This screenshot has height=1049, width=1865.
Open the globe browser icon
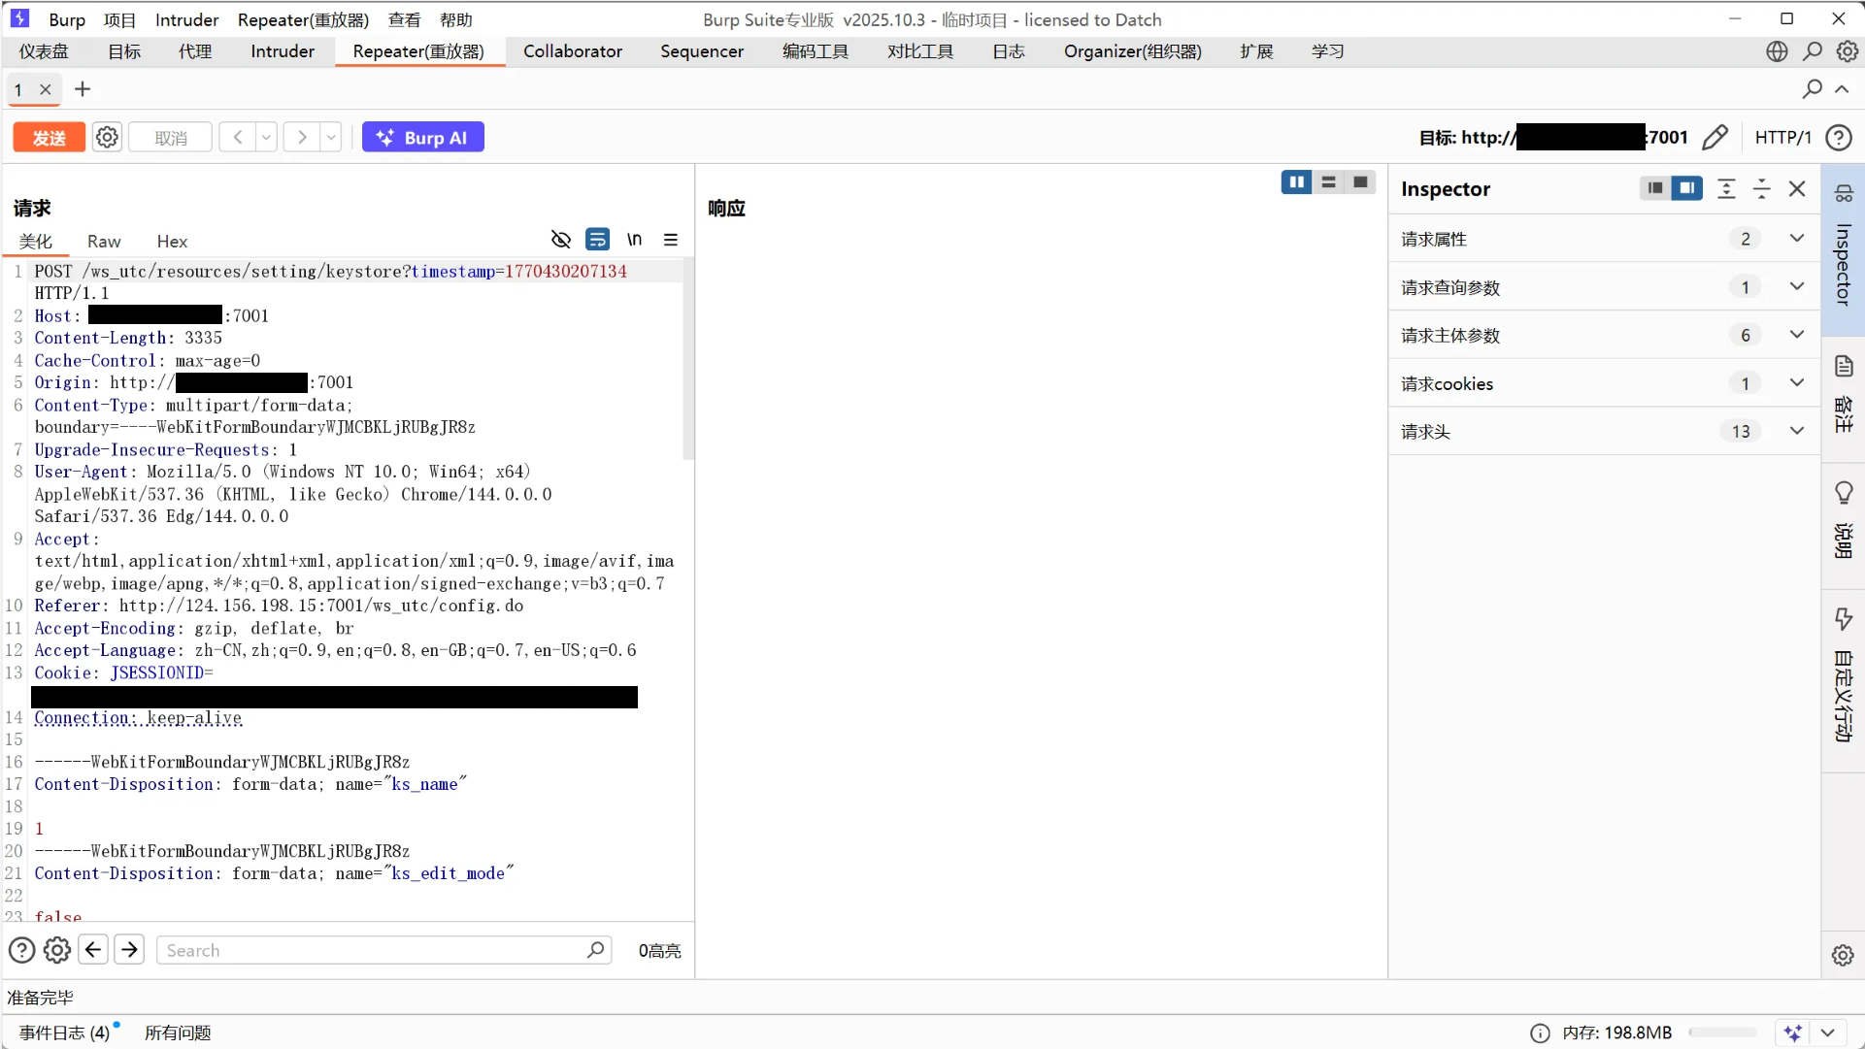[x=1777, y=51]
